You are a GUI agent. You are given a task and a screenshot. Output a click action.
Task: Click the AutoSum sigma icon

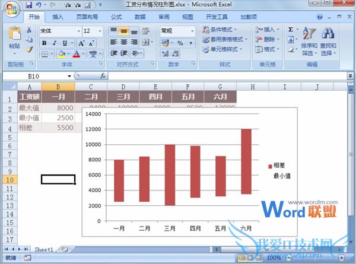(x=291, y=30)
